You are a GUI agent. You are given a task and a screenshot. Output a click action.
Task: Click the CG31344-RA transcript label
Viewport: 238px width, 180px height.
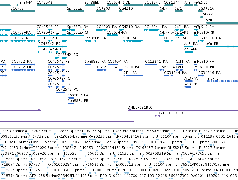coord(175,38)
